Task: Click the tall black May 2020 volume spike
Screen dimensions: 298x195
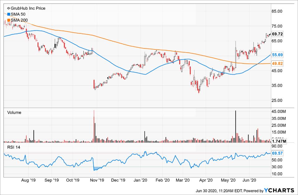Action: [236, 126]
